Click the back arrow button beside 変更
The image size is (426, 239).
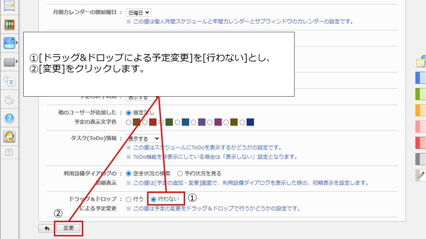[x=47, y=228]
